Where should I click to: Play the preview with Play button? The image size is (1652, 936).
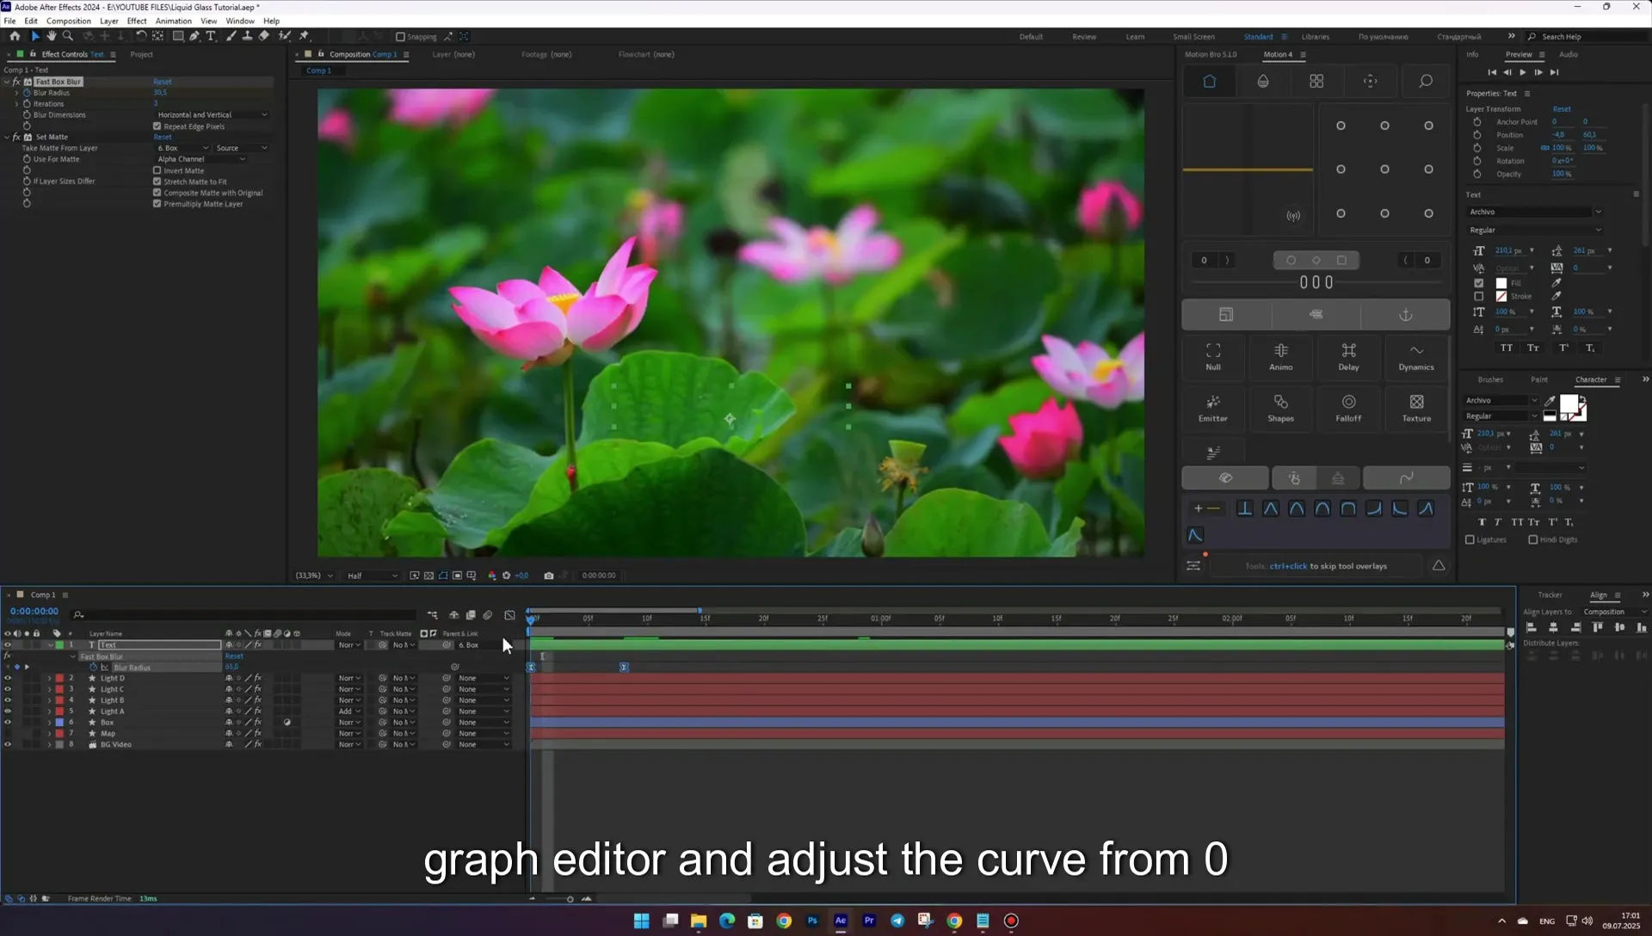point(1522,72)
